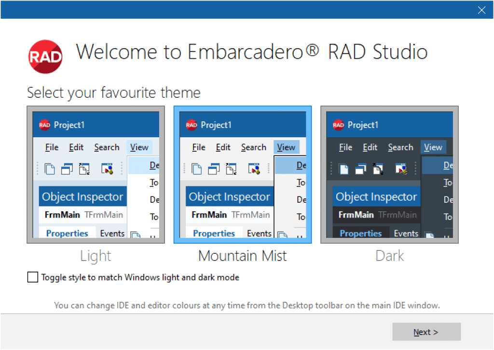This screenshot has width=494, height=350.
Task: Click the Dark theme label
Action: [x=389, y=256]
